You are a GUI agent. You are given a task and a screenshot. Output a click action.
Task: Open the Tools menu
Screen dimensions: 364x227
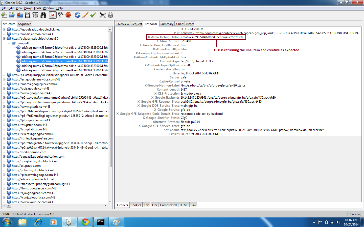(37, 8)
